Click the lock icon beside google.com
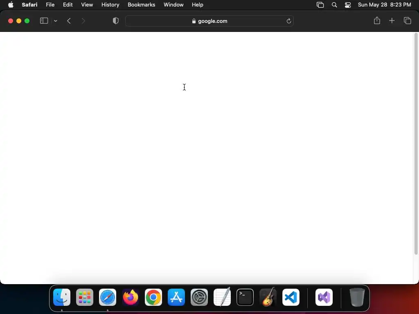 click(194, 21)
